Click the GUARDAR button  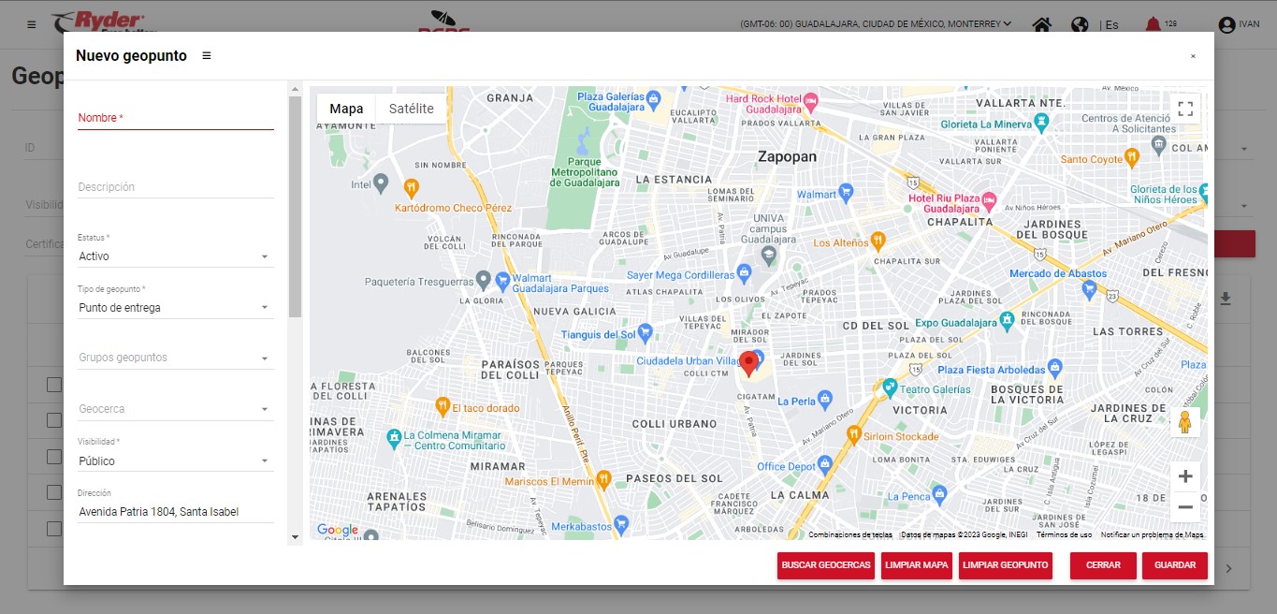[1174, 565]
